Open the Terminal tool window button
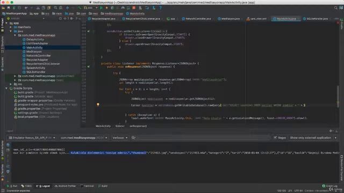This screenshot has height=193, width=344. coord(87,186)
